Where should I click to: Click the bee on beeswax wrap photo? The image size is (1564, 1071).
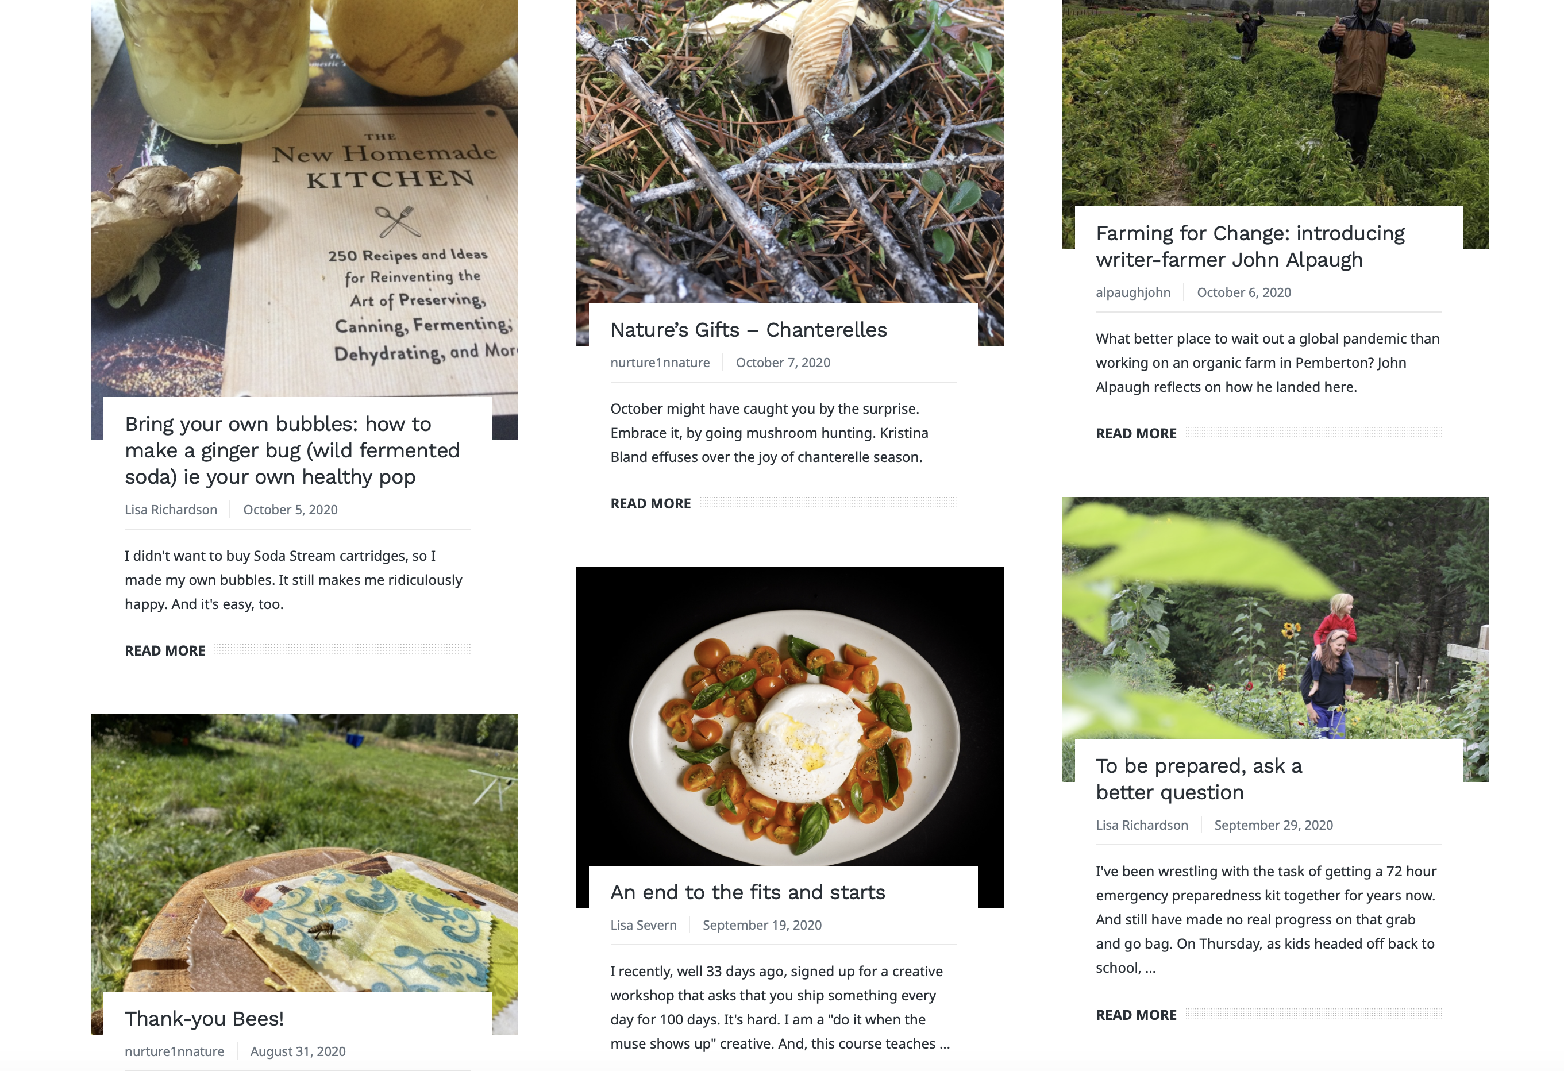(x=304, y=853)
